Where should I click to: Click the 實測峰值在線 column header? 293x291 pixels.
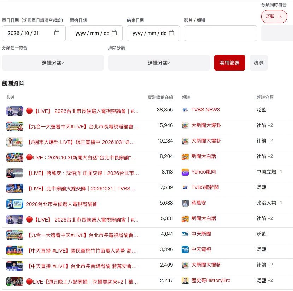[160, 97]
